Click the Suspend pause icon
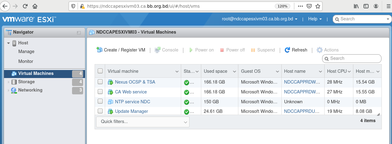The image size is (392, 144). (253, 50)
